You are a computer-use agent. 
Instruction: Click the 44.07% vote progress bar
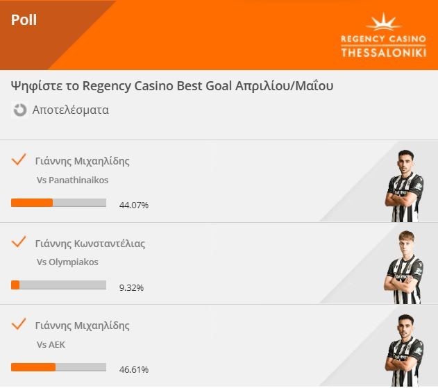click(x=58, y=203)
